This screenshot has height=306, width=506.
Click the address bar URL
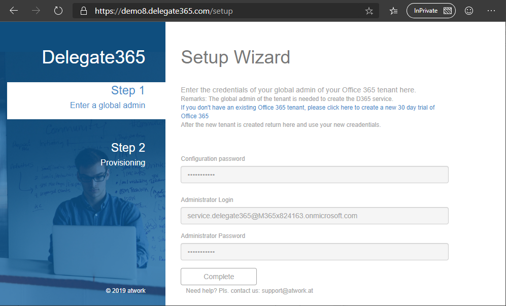163,11
